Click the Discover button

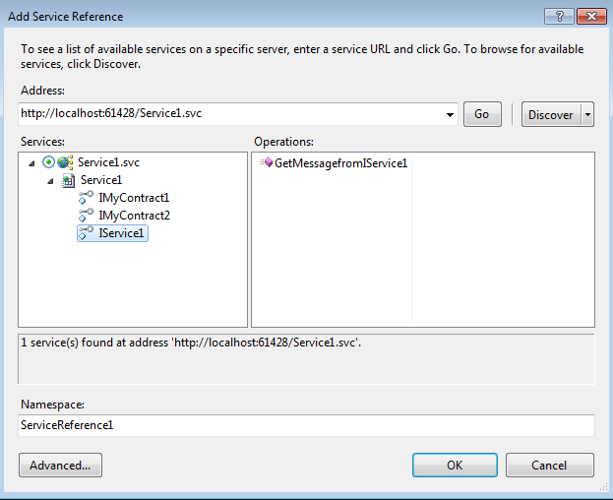(x=550, y=114)
